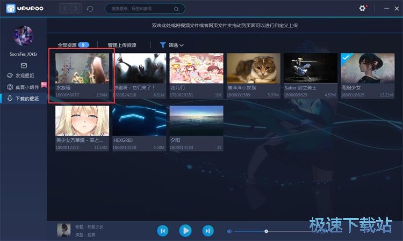
Task: Click the custom upload hint banner text
Action: click(225, 25)
